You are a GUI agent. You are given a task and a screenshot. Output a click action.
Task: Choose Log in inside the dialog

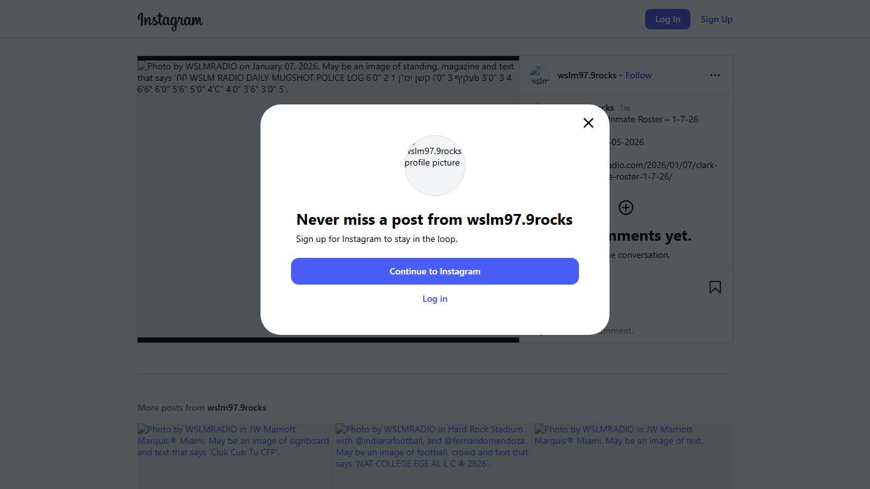point(435,299)
